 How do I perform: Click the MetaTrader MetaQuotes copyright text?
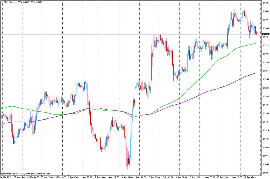(x=26, y=174)
